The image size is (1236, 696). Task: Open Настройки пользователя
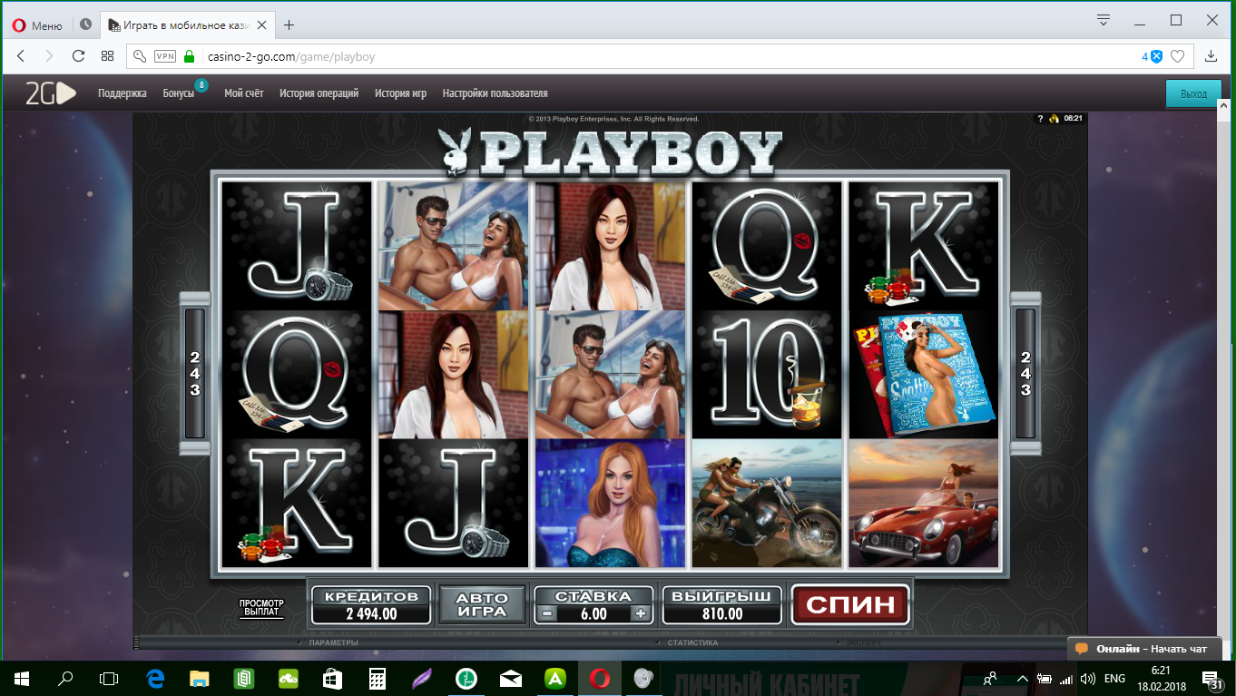point(495,93)
